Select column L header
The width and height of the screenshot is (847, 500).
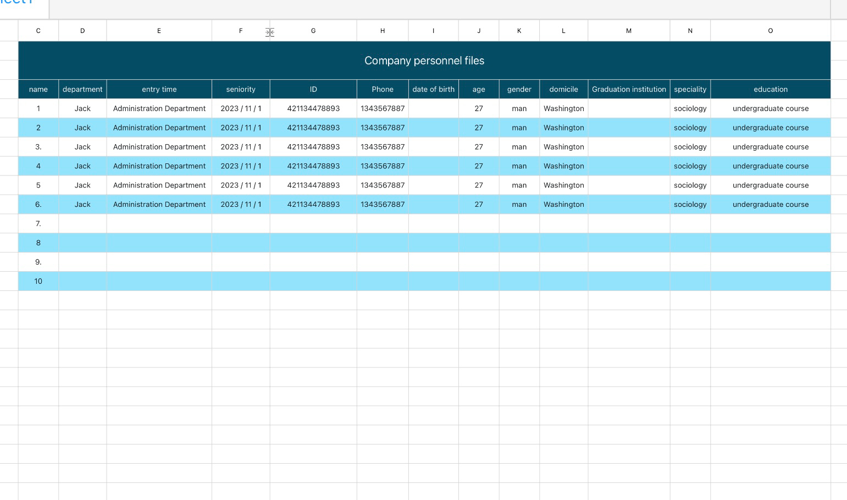point(563,31)
